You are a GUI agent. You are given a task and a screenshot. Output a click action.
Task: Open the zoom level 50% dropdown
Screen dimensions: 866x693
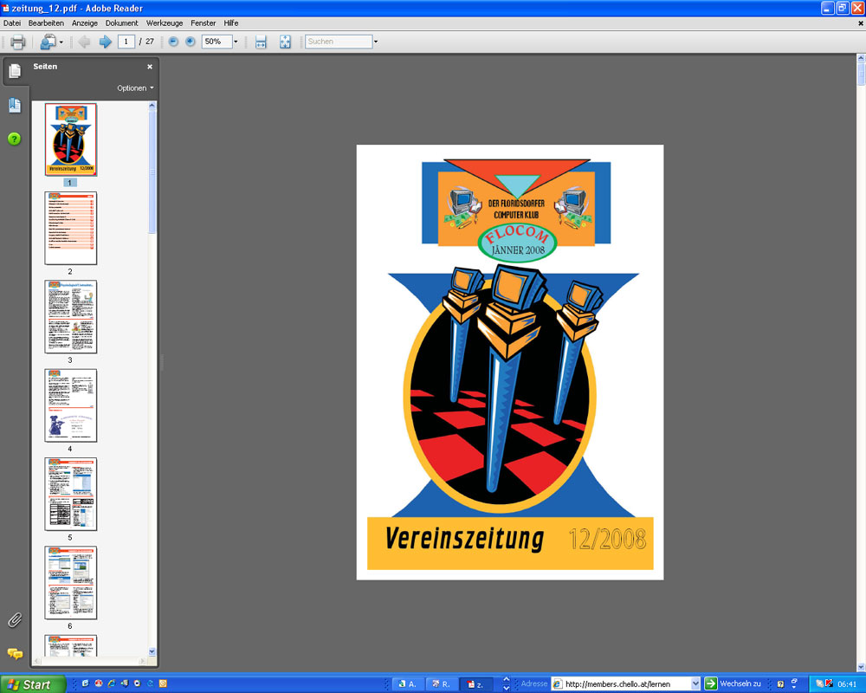pyautogui.click(x=236, y=42)
